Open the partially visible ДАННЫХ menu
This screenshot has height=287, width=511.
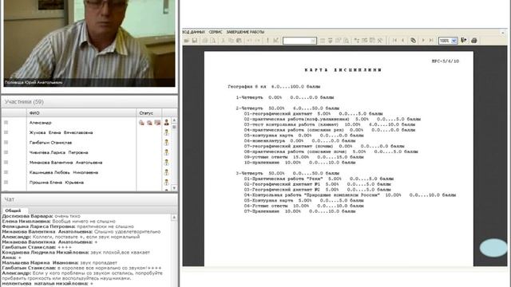click(194, 32)
